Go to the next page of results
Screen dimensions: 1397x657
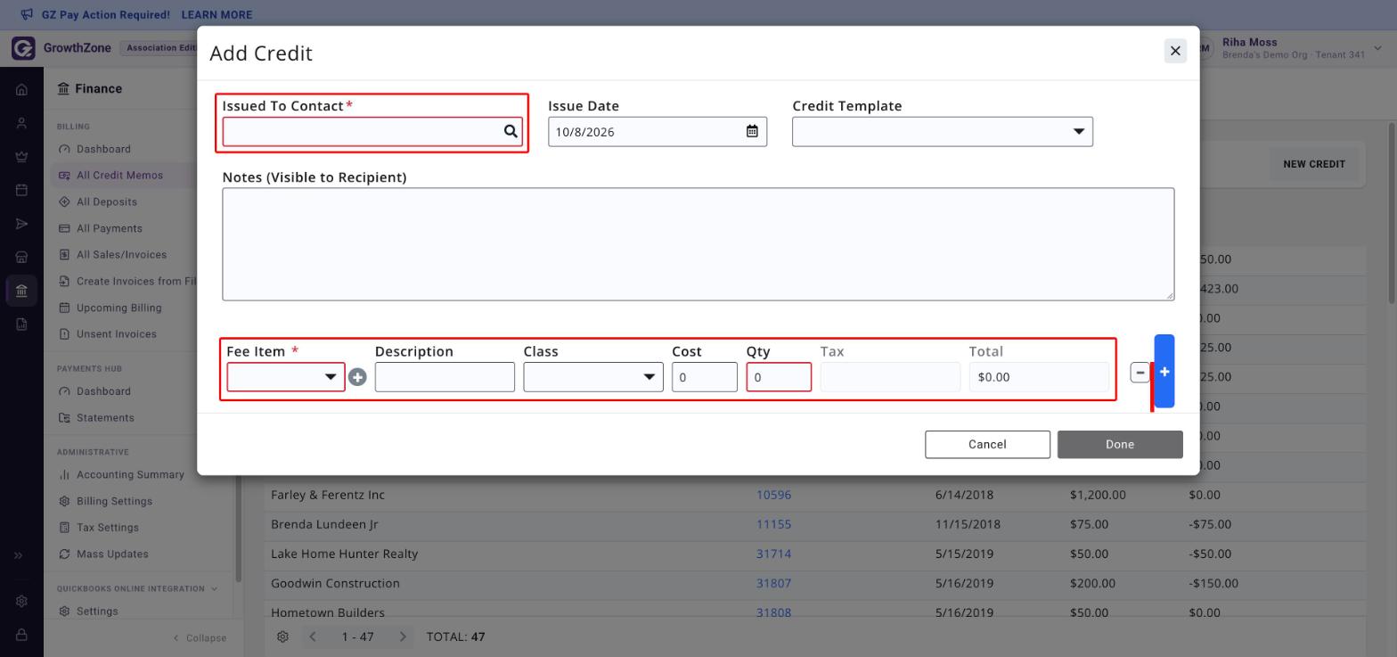(403, 636)
